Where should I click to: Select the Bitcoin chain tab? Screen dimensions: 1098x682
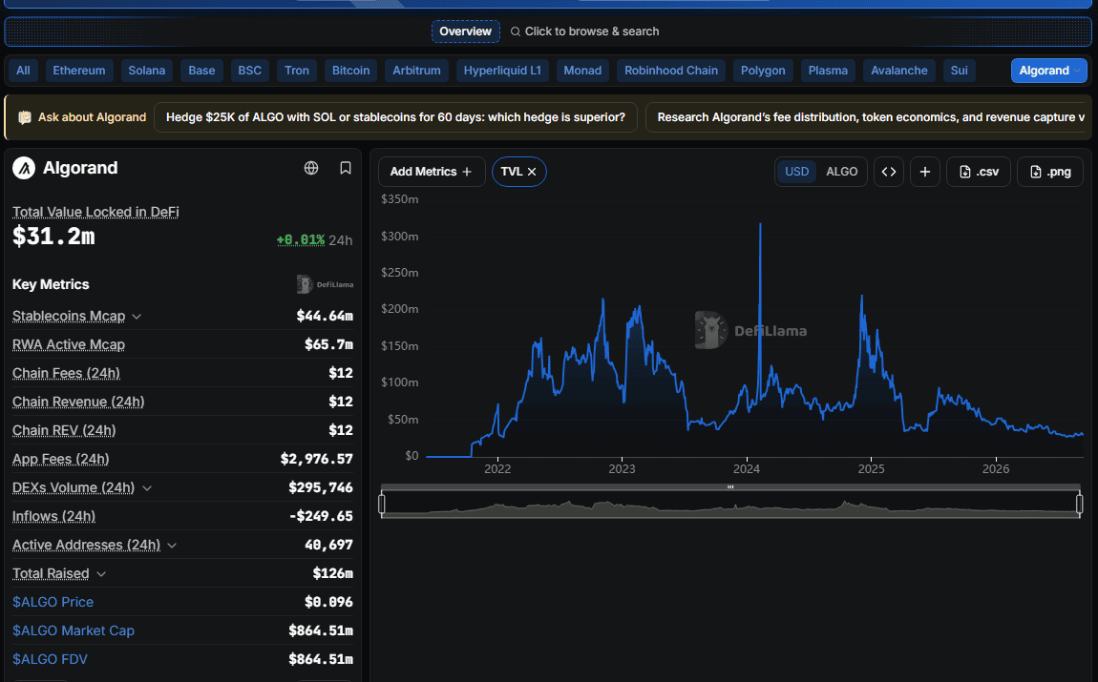(350, 71)
